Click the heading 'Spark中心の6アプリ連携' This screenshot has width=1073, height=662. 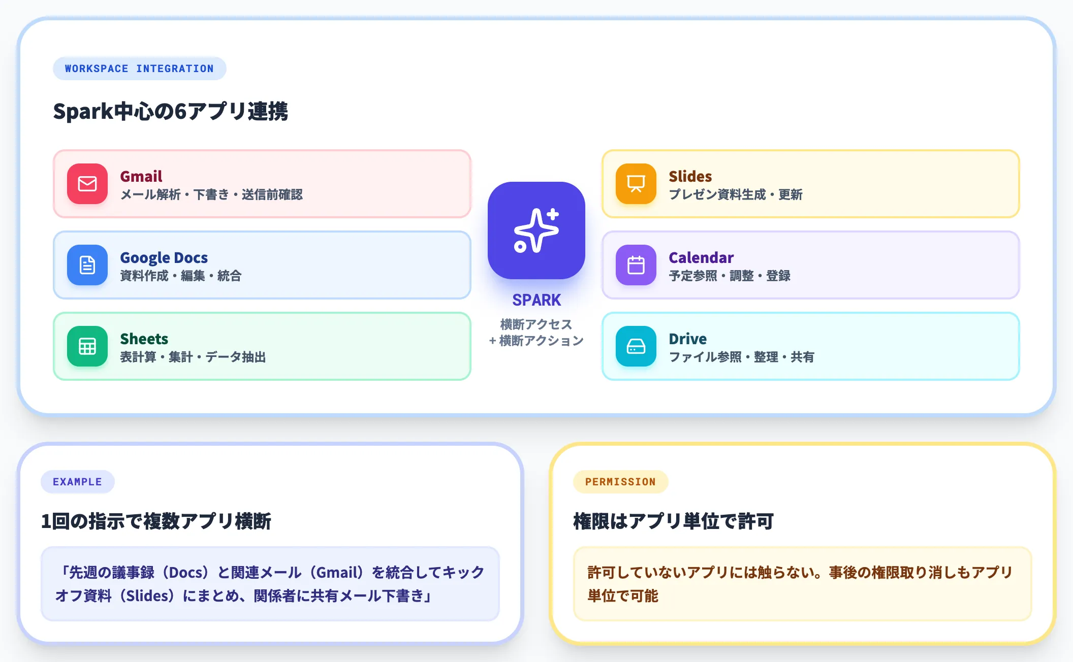point(171,111)
